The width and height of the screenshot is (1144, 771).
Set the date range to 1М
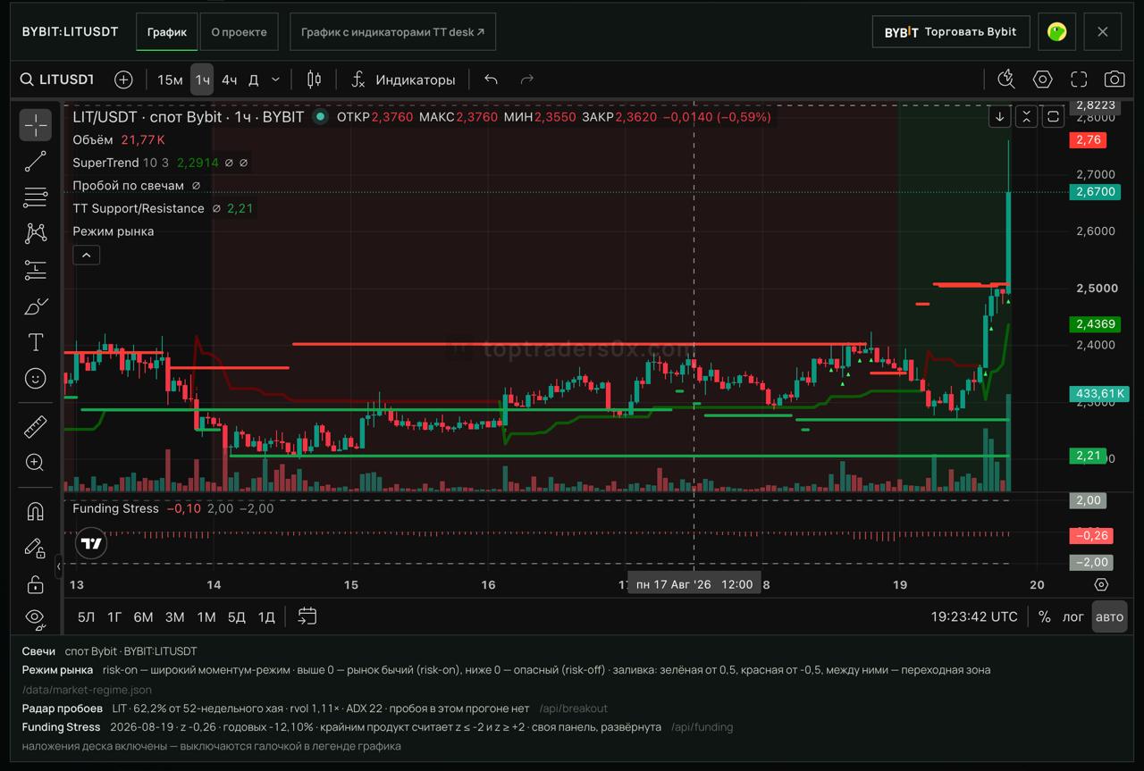[x=206, y=616]
